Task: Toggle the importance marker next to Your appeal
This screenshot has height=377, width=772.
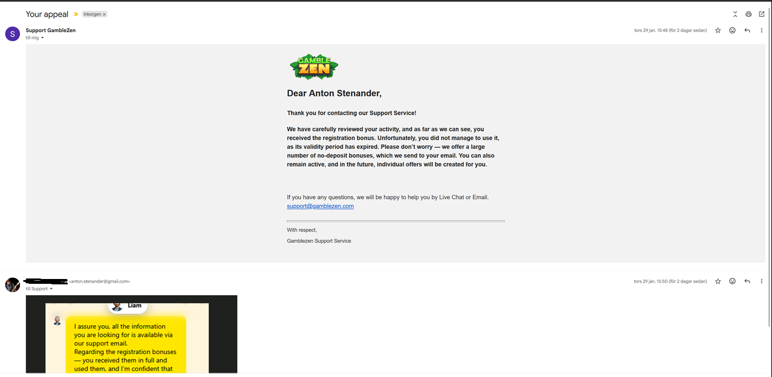Action: [75, 14]
